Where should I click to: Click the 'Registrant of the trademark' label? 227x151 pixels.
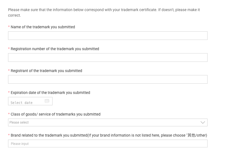[46, 71]
